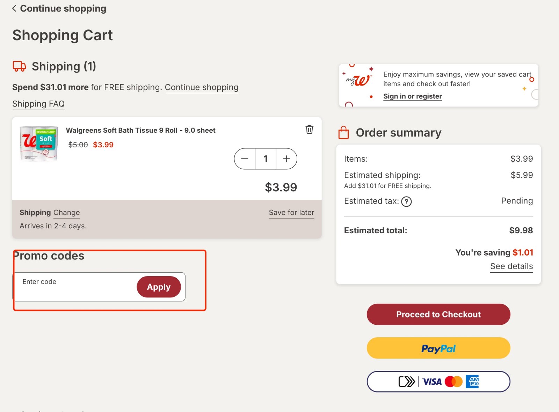The width and height of the screenshot is (559, 412).
Task: Click the back chevron beside Continue shopping
Action: pyautogui.click(x=14, y=8)
